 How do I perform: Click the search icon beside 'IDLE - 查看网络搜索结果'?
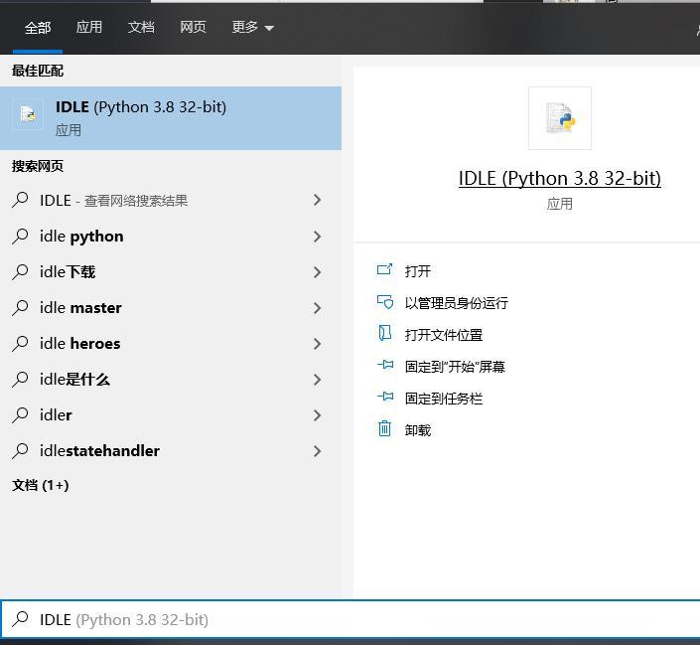(20, 200)
